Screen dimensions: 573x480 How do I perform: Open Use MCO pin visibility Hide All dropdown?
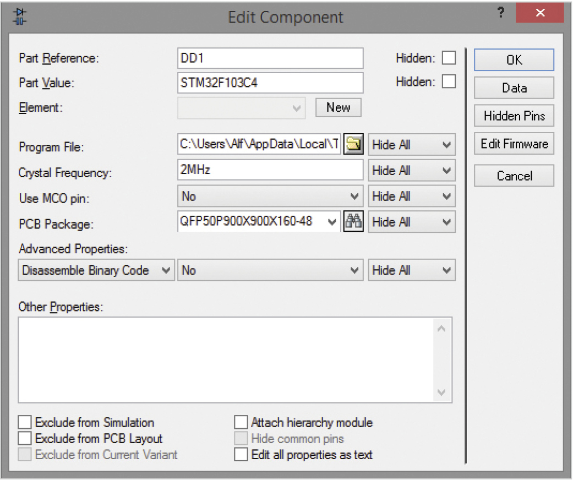point(412,197)
